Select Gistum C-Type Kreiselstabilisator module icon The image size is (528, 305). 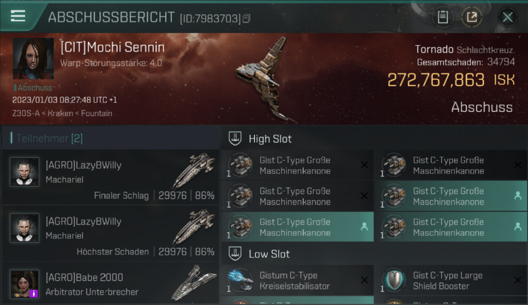[240, 281]
